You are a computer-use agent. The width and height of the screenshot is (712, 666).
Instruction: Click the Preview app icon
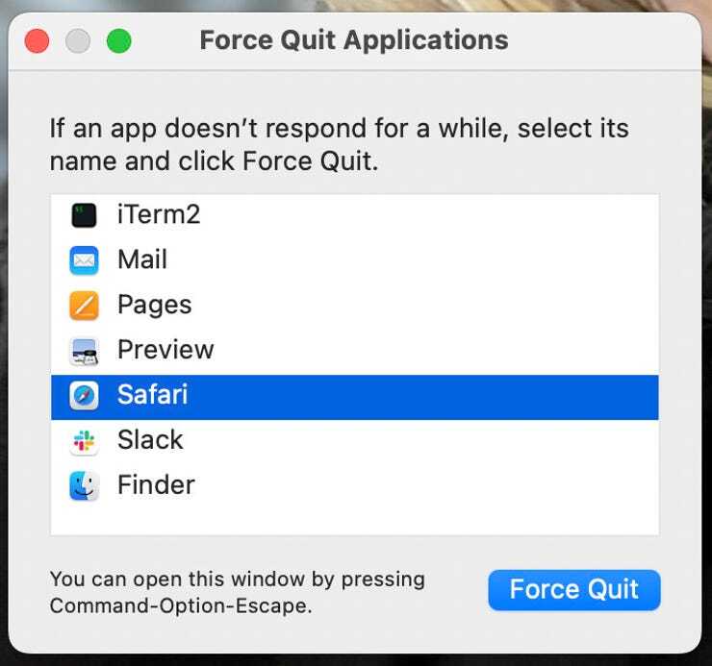84,350
